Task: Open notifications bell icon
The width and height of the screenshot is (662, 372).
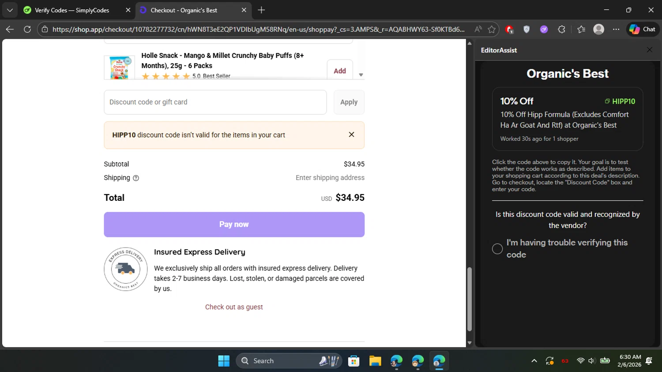Action: [x=649, y=361]
